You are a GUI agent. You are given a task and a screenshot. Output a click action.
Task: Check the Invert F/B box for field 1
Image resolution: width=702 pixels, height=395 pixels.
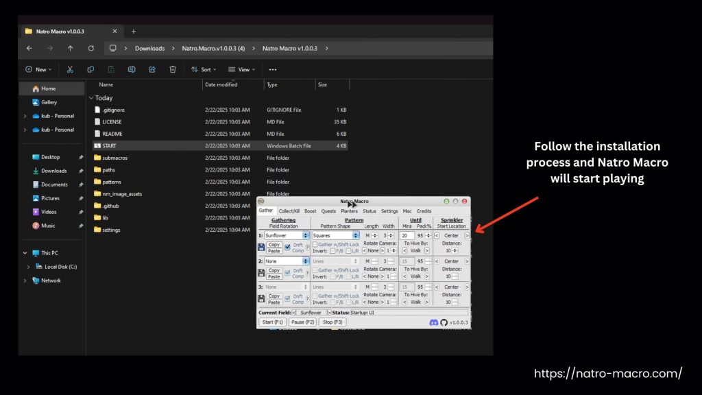[332, 251]
